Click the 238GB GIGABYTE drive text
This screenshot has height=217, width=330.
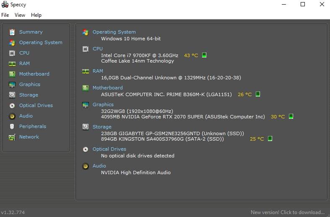click(172, 133)
